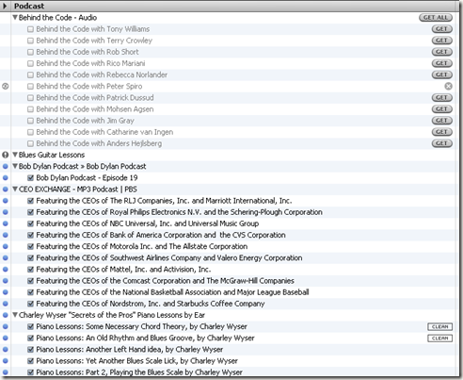Select Bank of America and CVS Corporation episode
The width and height of the screenshot is (463, 380).
pos(161,235)
